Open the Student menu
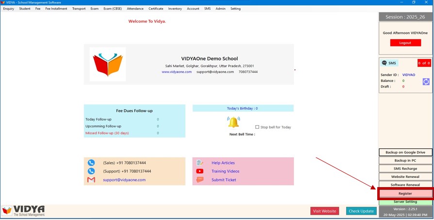Image resolution: width=434 pixels, height=220 pixels. (25, 9)
